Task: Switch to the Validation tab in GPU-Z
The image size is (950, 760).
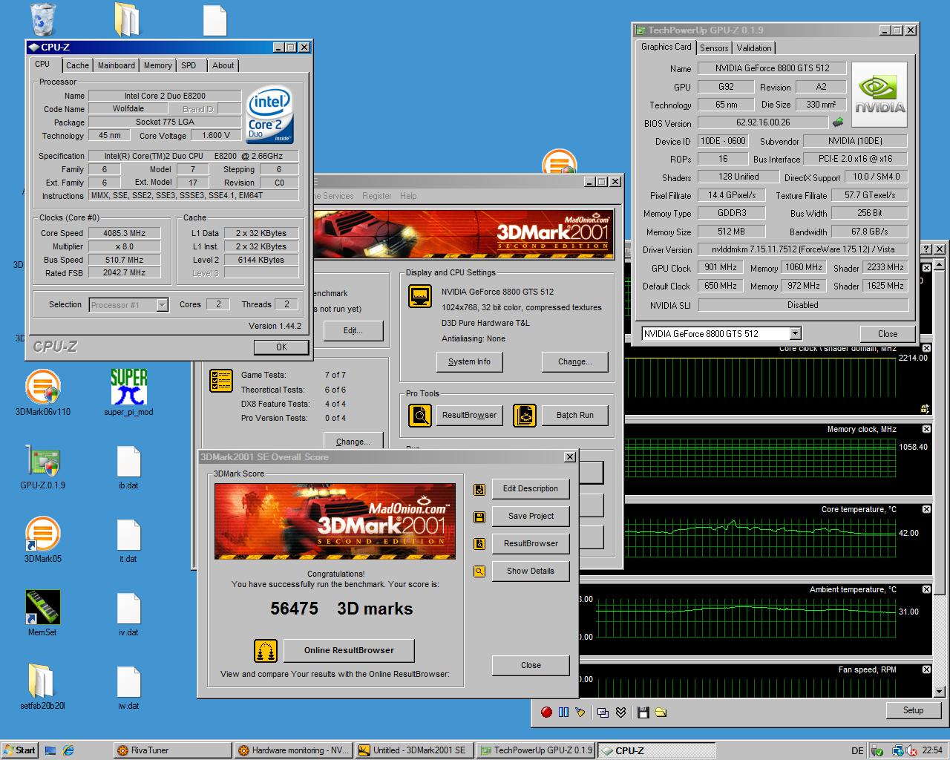Action: [x=755, y=48]
